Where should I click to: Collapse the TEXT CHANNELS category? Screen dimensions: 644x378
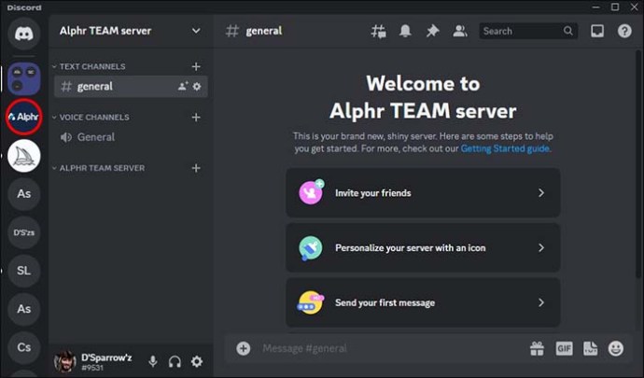point(91,67)
